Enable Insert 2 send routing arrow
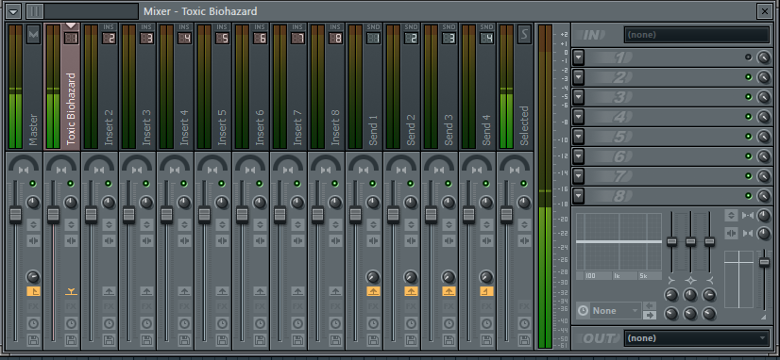 [x=109, y=291]
